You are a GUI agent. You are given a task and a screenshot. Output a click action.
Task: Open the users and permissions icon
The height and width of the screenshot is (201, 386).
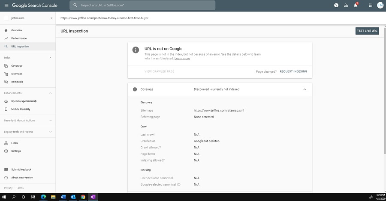[346, 5]
